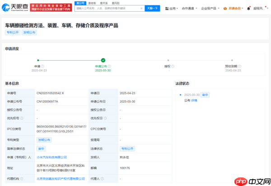Open the 应用 dropdown in top navigation
The image size is (271, 186).
(173, 9)
